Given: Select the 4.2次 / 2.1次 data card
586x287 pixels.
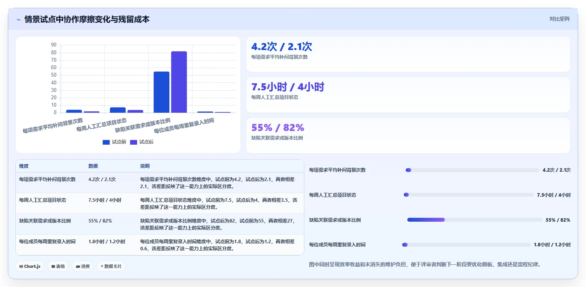Looking at the screenshot, I should (408, 54).
